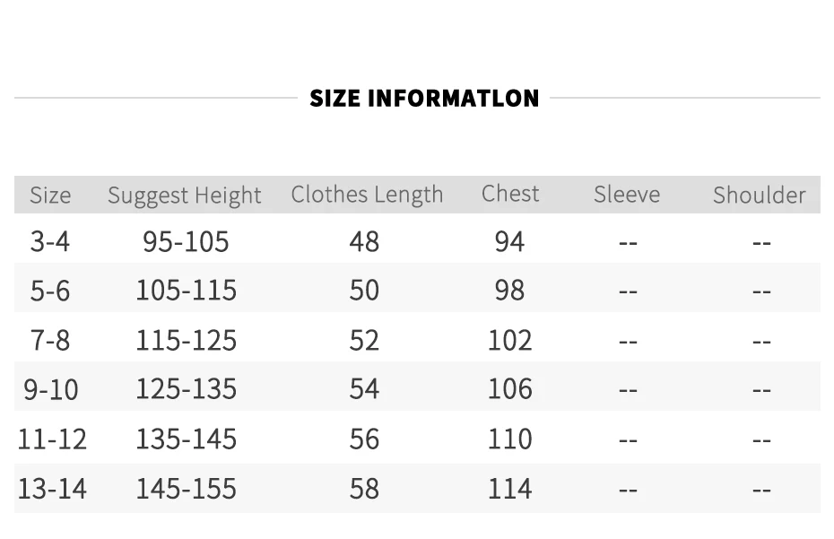The image size is (834, 539).
Task: Click the Chest column header
Action: coord(510,194)
